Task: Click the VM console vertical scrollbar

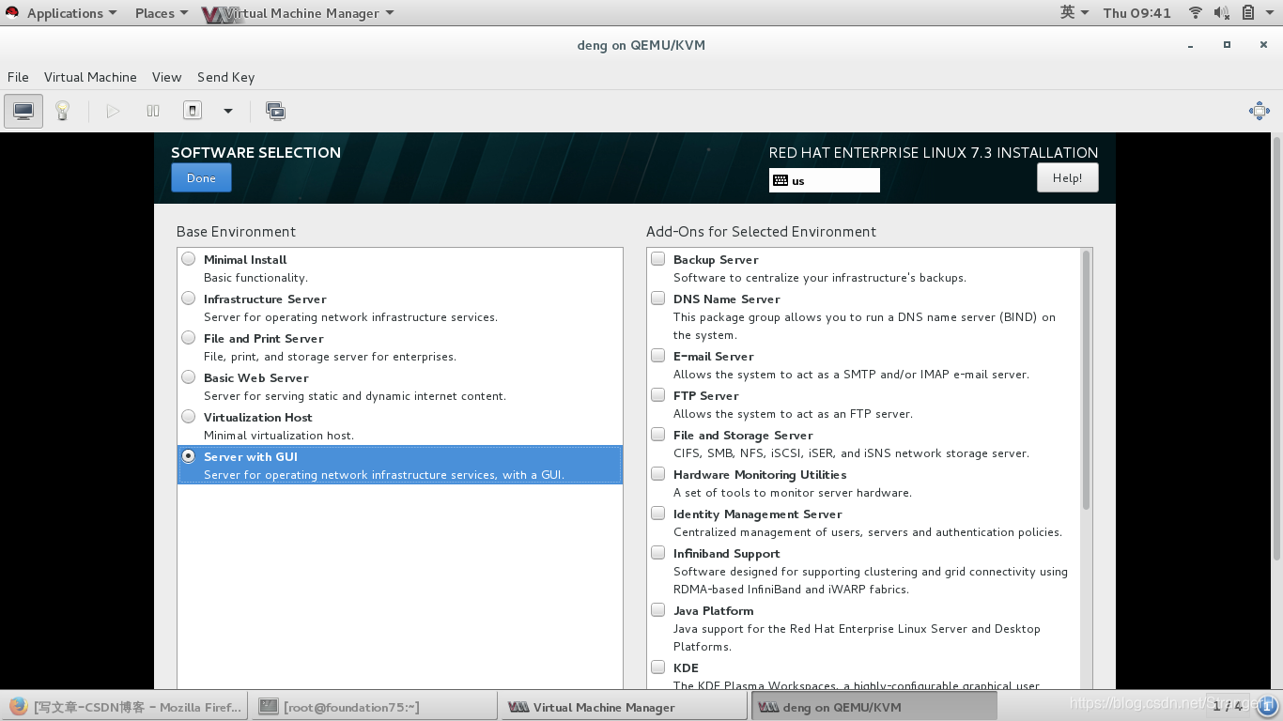Action: pos(1276,347)
